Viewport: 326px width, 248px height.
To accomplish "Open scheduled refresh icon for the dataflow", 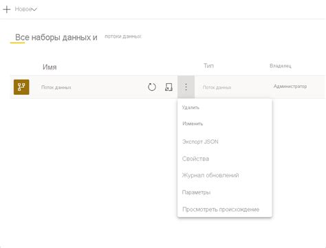I will click(x=169, y=87).
